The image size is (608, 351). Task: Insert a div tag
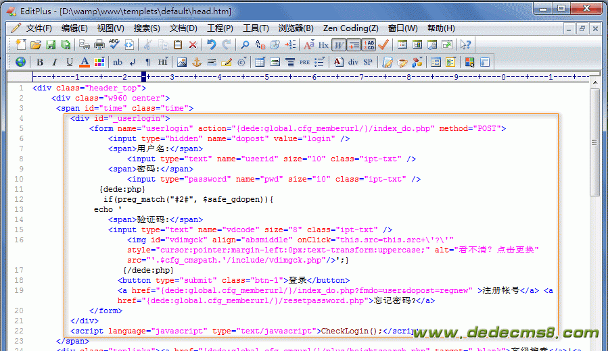coord(353,62)
